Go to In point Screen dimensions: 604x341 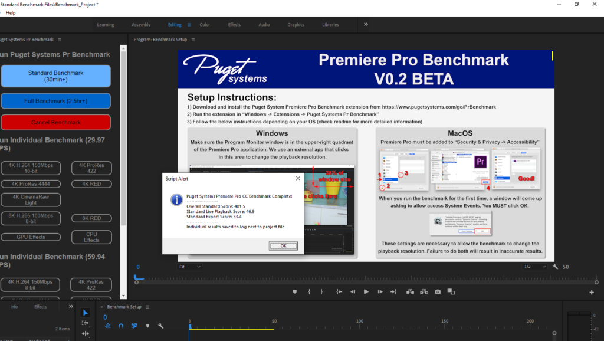(x=339, y=292)
